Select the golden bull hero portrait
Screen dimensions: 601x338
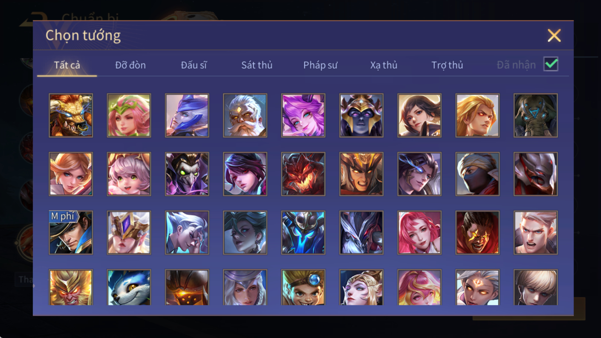(71, 115)
